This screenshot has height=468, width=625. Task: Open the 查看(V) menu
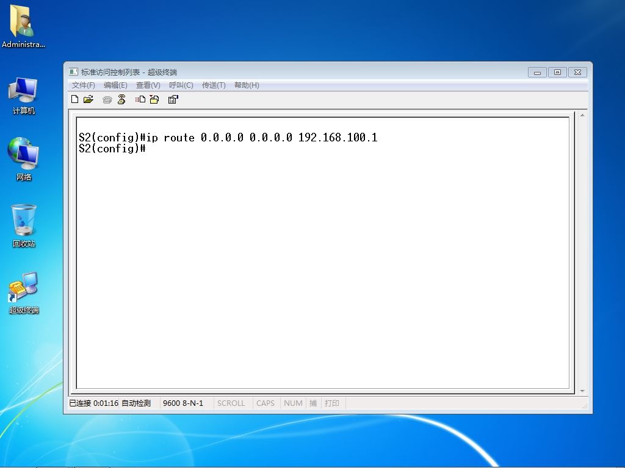pos(148,85)
